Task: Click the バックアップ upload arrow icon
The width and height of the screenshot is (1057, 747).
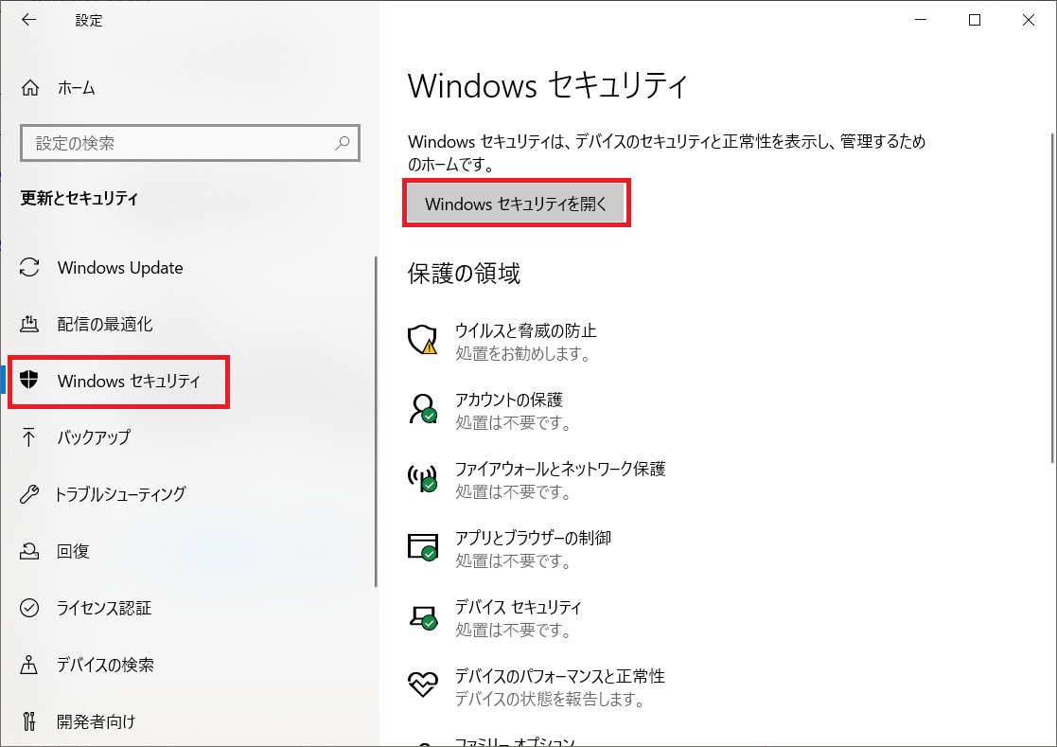Action: (x=29, y=436)
